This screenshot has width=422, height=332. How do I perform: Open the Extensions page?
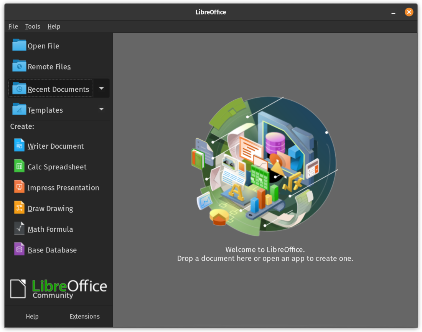[x=84, y=316]
